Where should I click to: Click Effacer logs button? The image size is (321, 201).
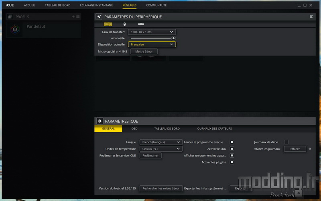(295, 149)
